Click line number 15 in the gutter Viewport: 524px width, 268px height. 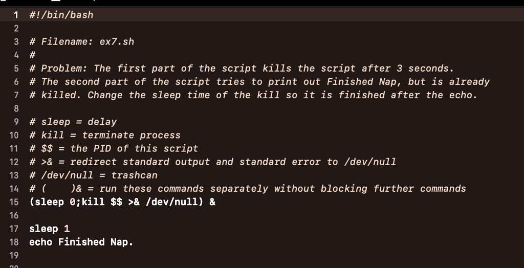click(14, 202)
